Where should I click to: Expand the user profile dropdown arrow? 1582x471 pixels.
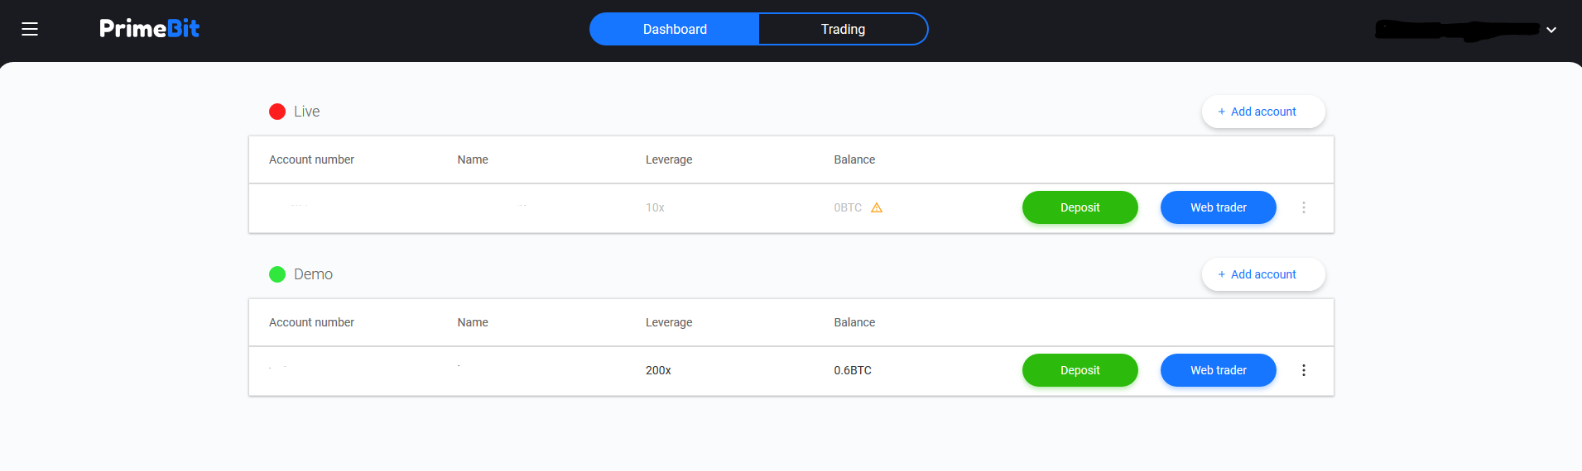(1551, 30)
